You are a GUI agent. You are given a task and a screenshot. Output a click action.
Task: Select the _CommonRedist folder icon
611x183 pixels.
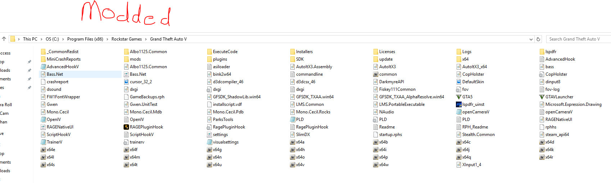[x=43, y=52]
